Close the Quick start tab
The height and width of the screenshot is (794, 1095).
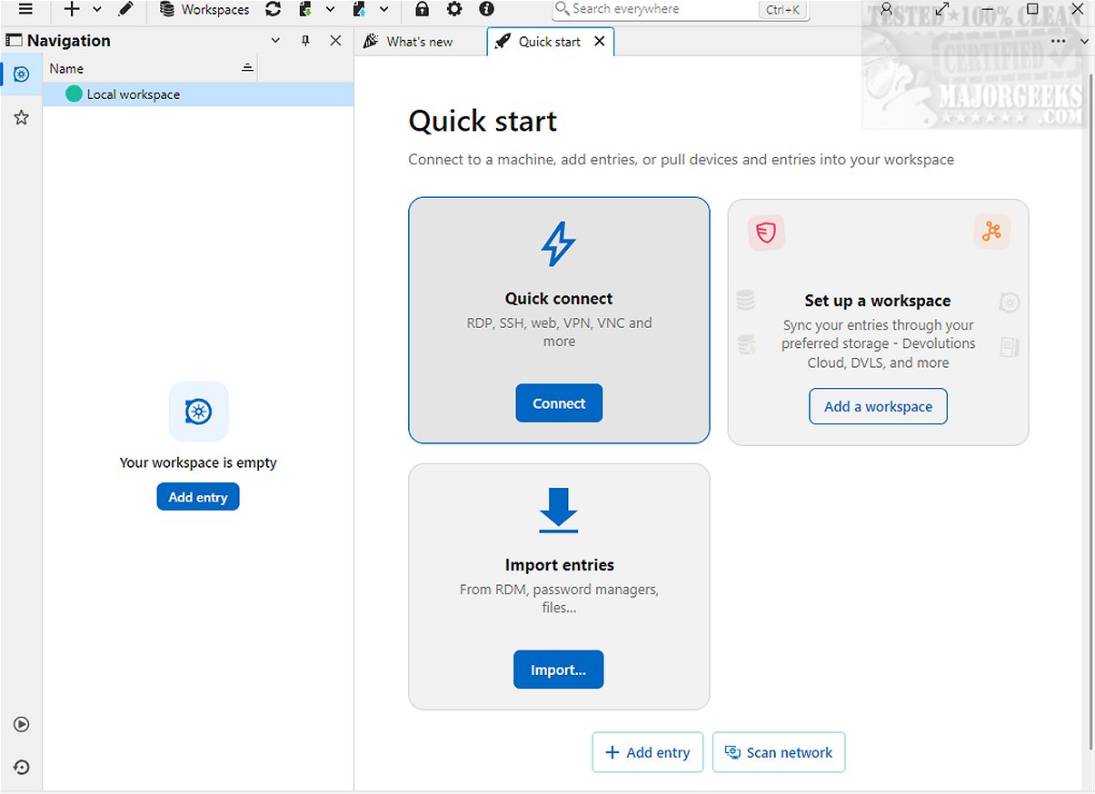coord(599,42)
